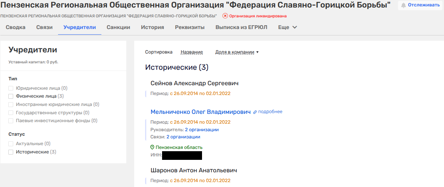Open Связи 2 организации link
The width and height of the screenshot is (444, 187).
(x=183, y=137)
